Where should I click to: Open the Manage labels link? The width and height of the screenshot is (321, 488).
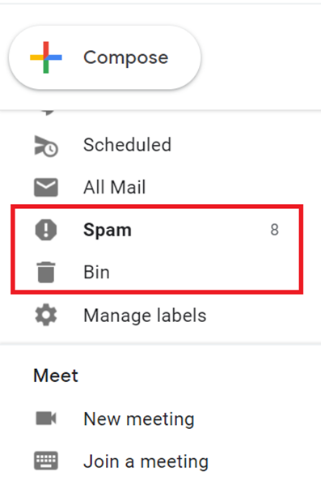[x=145, y=316]
